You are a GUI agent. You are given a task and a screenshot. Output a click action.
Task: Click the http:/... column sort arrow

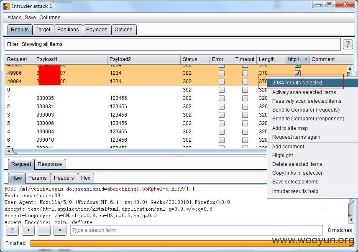(x=306, y=59)
